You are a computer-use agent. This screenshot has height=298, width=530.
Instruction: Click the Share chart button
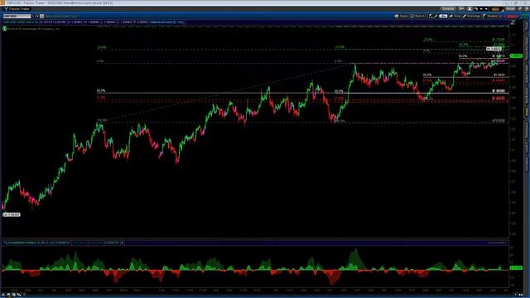pos(401,17)
